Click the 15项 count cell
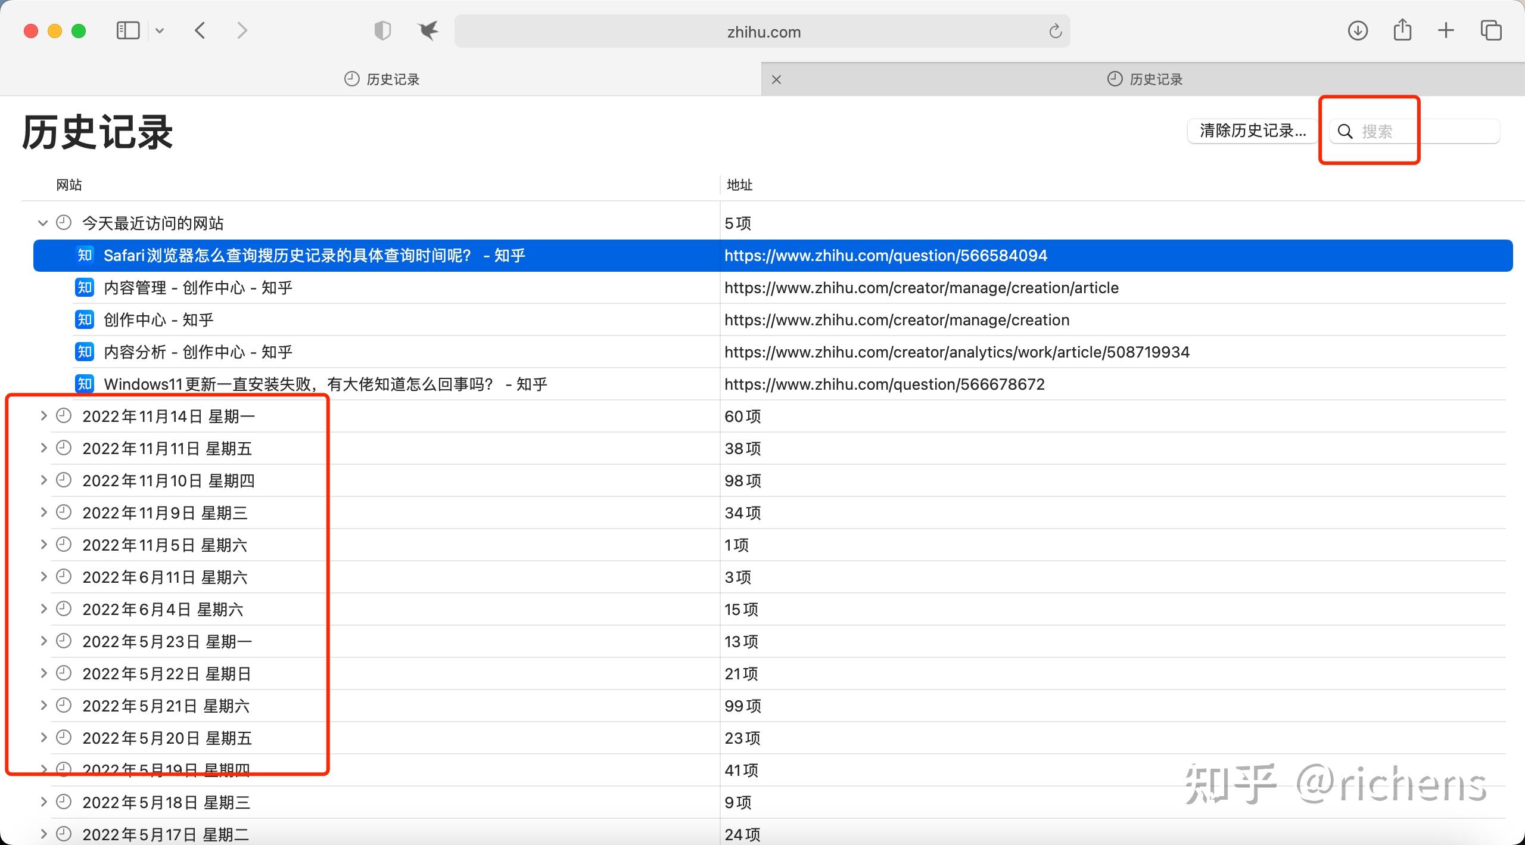 coord(741,610)
